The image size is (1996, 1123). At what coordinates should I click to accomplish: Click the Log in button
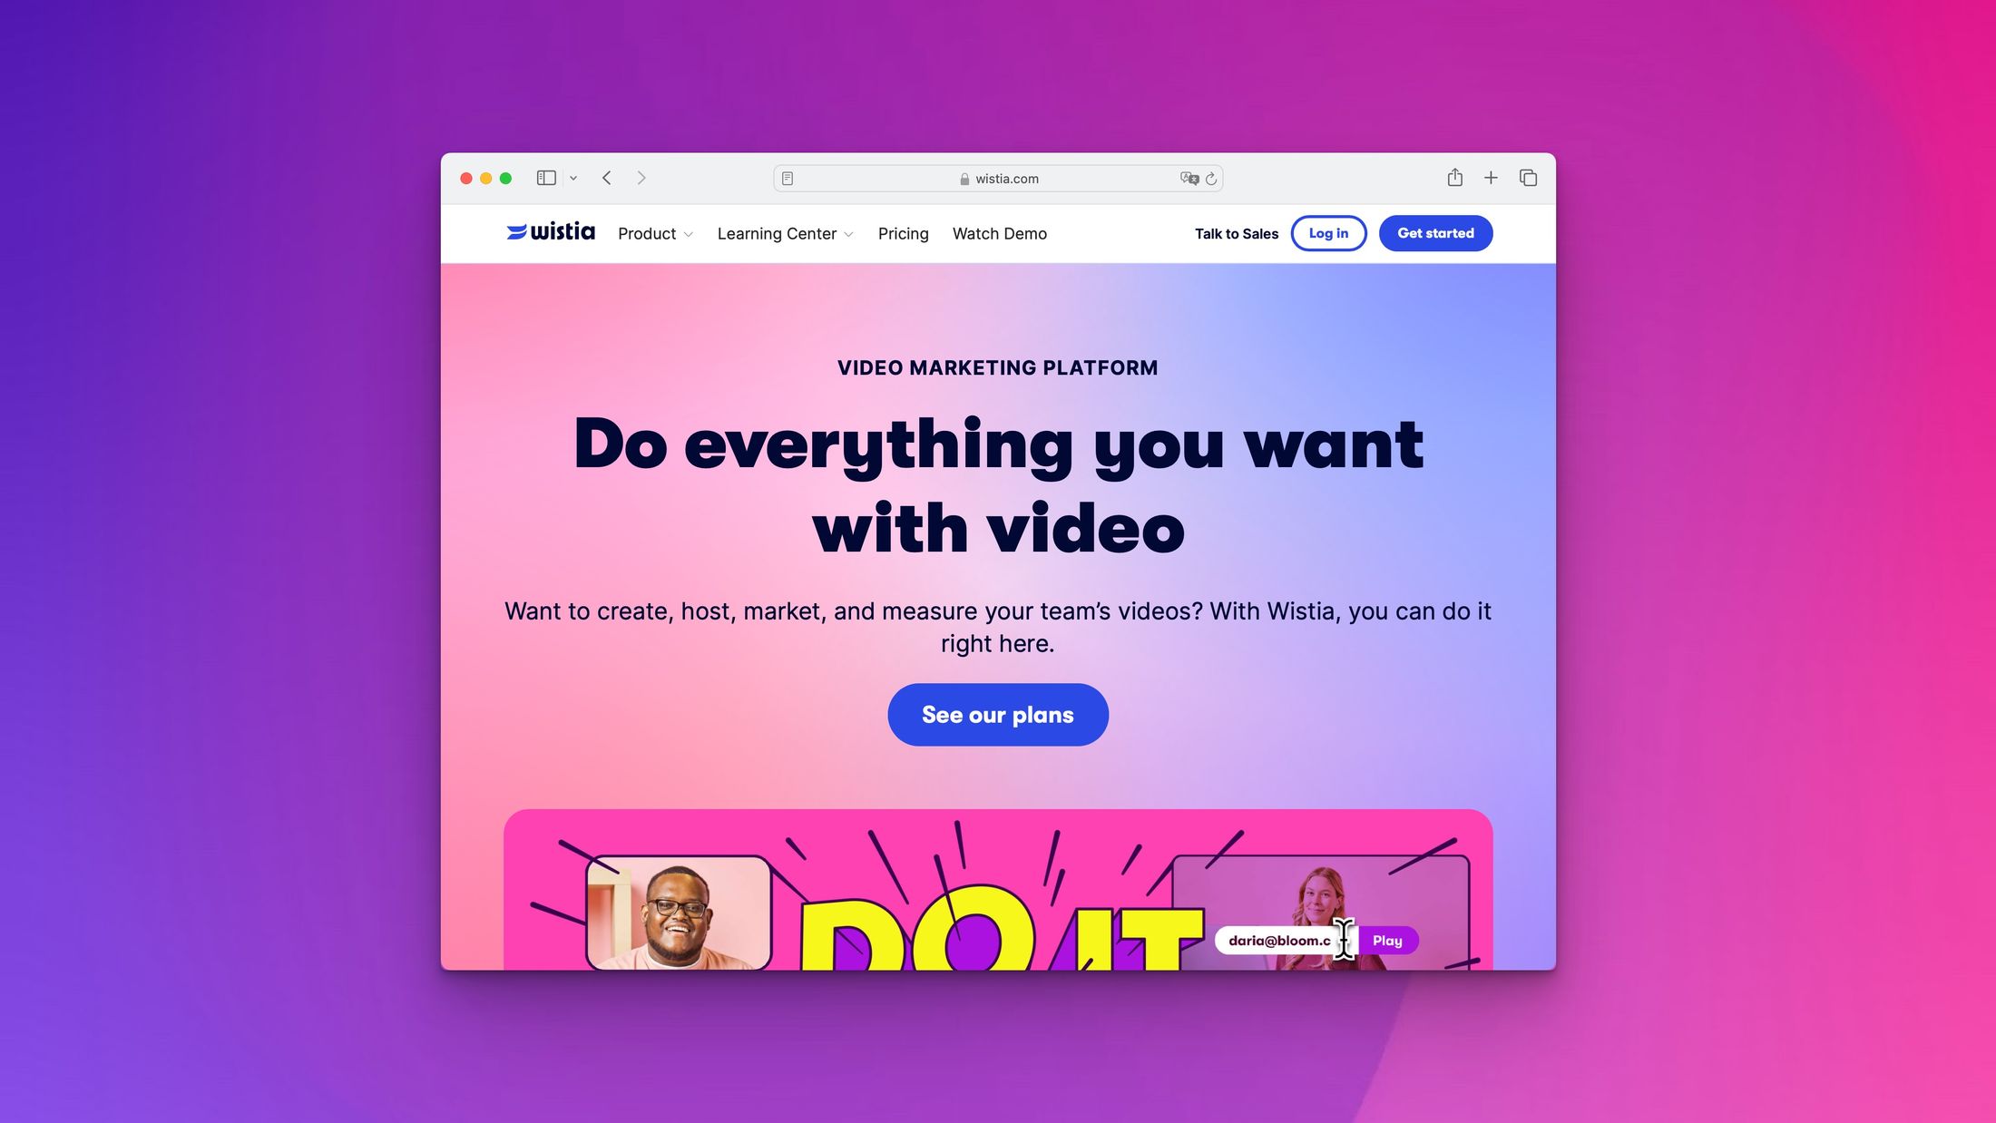tap(1327, 233)
